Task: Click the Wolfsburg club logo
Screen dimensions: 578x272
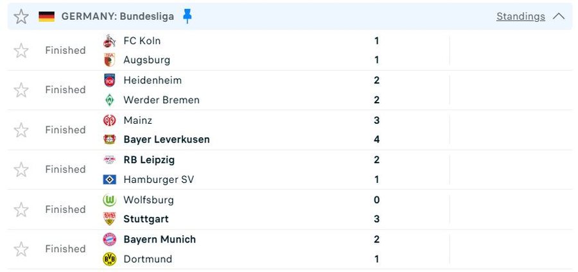Action: [110, 200]
